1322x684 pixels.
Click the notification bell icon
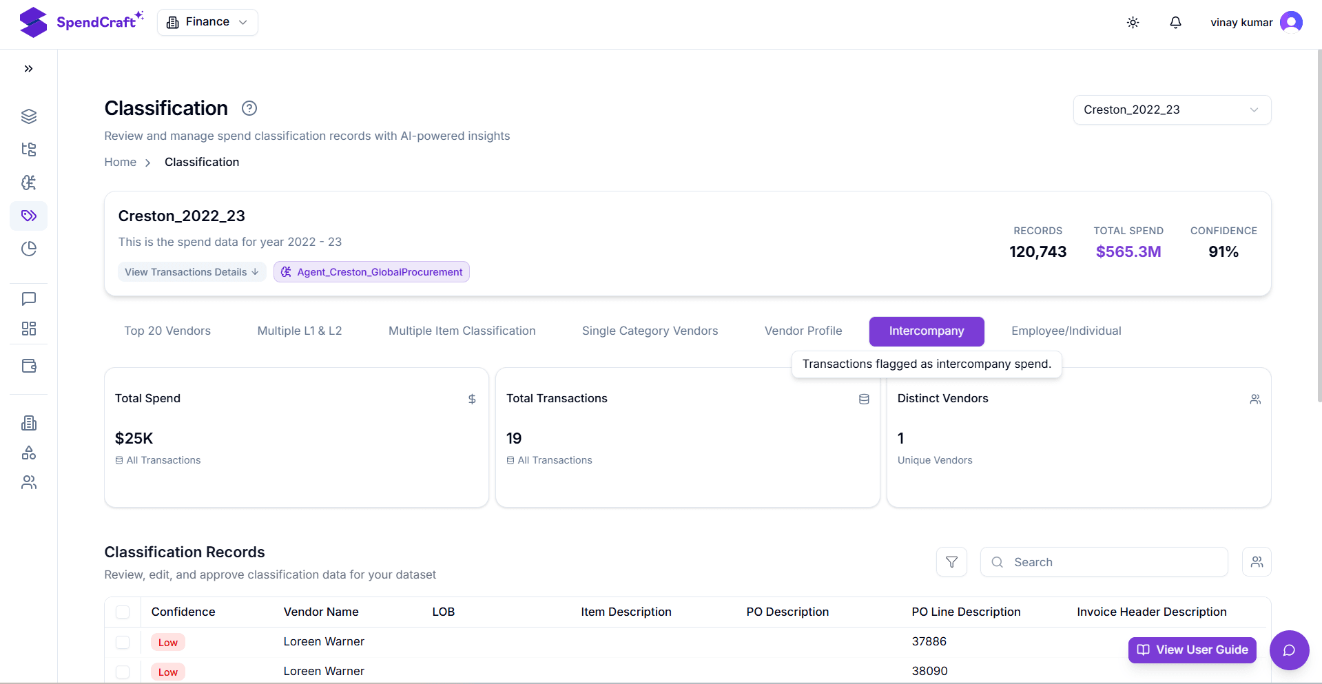click(x=1175, y=23)
